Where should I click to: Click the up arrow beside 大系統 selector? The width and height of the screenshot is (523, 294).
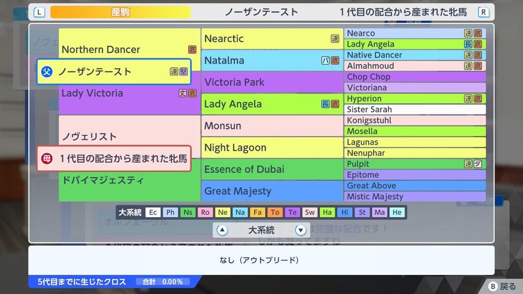tap(222, 230)
